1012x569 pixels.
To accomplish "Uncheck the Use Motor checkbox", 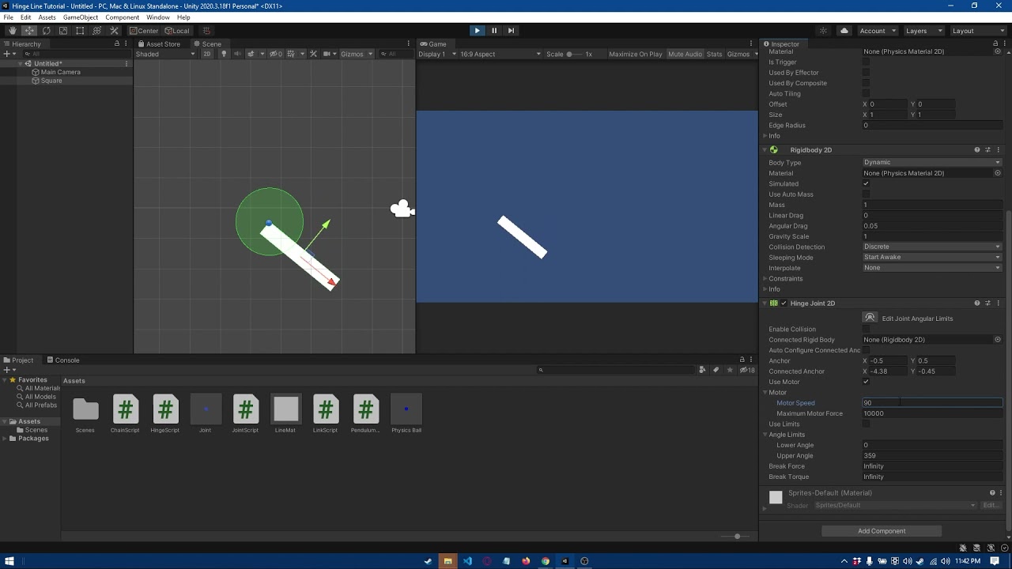I will [866, 382].
